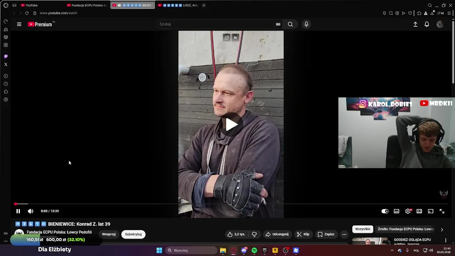Open options menu for GOODIEZ OGLĄDA ECPU video
The image size is (455, 256).
click(446, 241)
